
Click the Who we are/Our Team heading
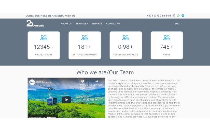click(x=105, y=72)
